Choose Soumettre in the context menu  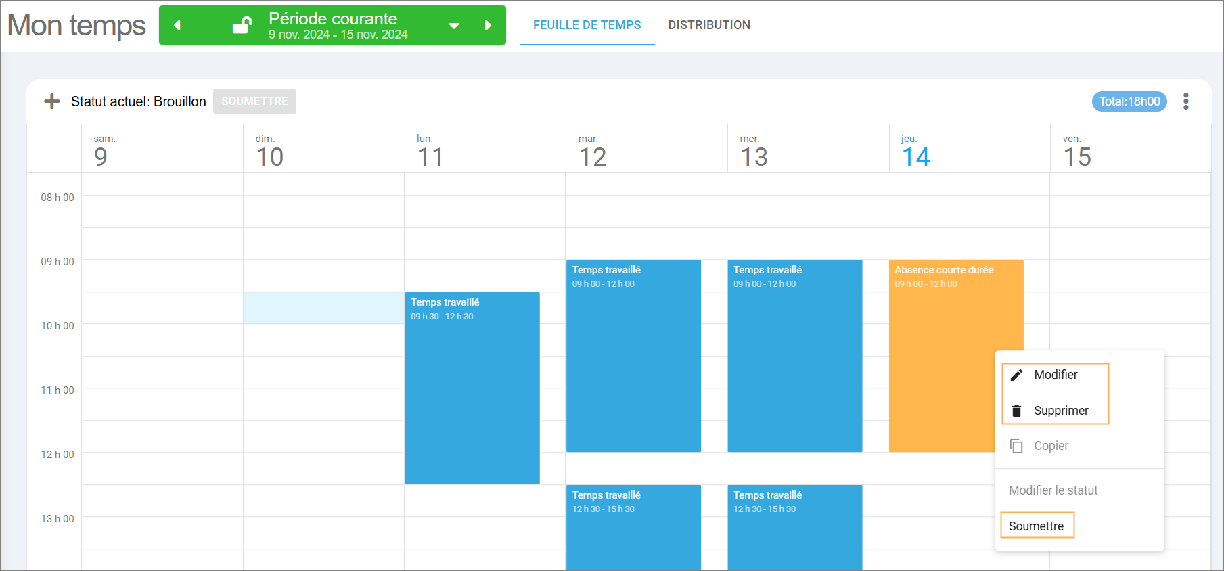1036,526
